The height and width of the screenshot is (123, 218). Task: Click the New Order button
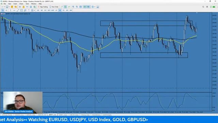tap(54, 7)
